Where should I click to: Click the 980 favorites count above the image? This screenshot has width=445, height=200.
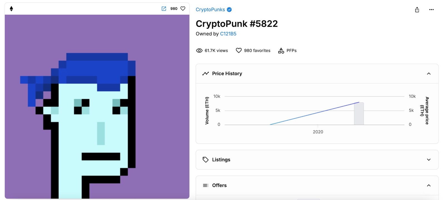174,9
